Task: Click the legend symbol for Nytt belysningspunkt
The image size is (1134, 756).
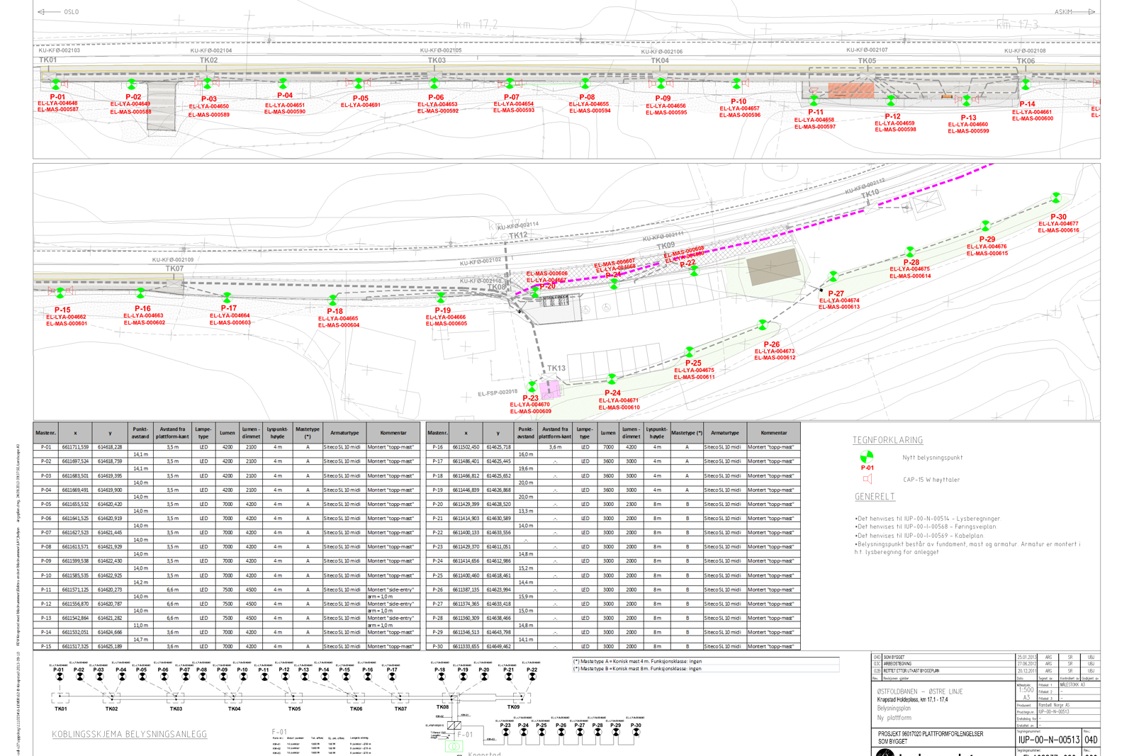Action: [866, 456]
